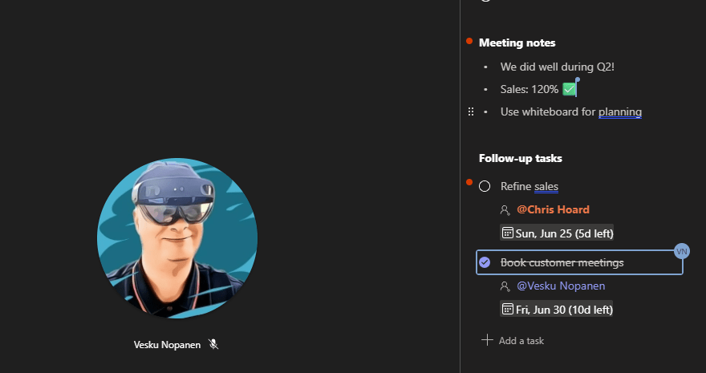Click the @Vesku Nopanen mention link
The image size is (706, 373).
(x=561, y=286)
